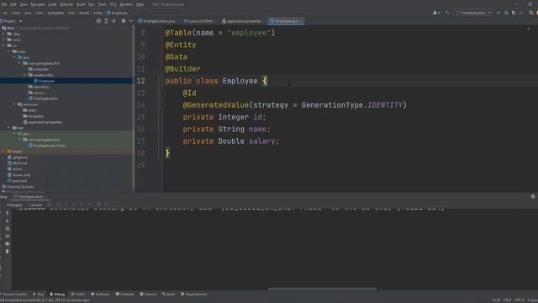Switch to application.properties editor tab
Viewport: 538px width, 303px height.
click(242, 21)
